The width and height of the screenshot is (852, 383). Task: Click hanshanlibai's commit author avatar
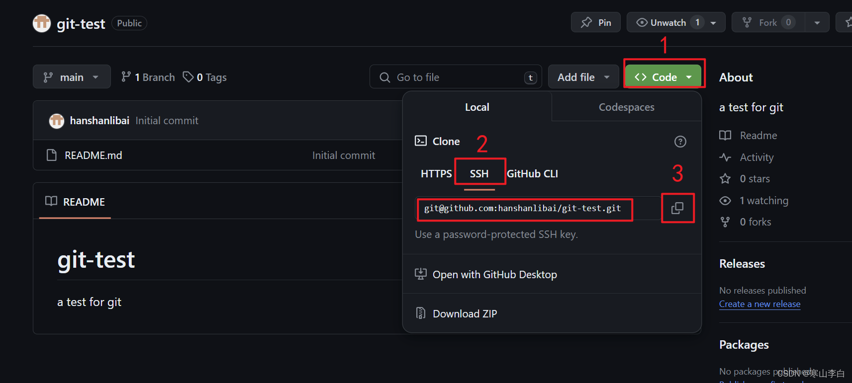click(x=57, y=120)
